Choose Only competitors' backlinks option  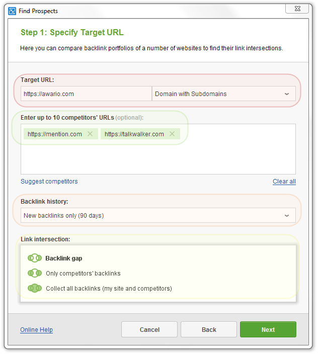[x=83, y=273]
